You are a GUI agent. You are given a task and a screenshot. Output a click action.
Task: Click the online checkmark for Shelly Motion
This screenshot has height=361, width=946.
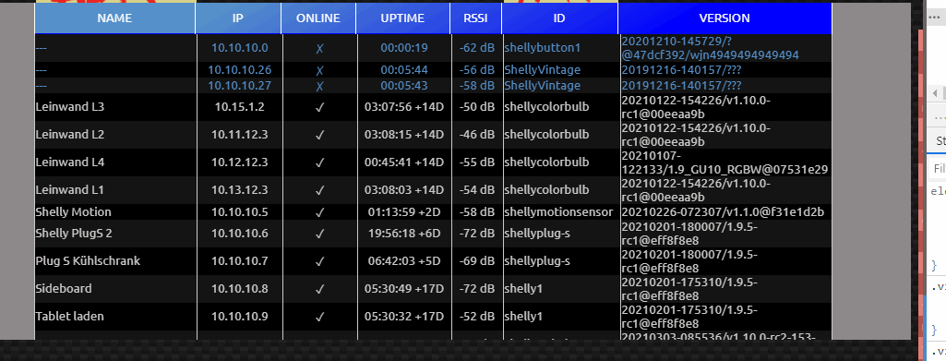pyautogui.click(x=319, y=212)
